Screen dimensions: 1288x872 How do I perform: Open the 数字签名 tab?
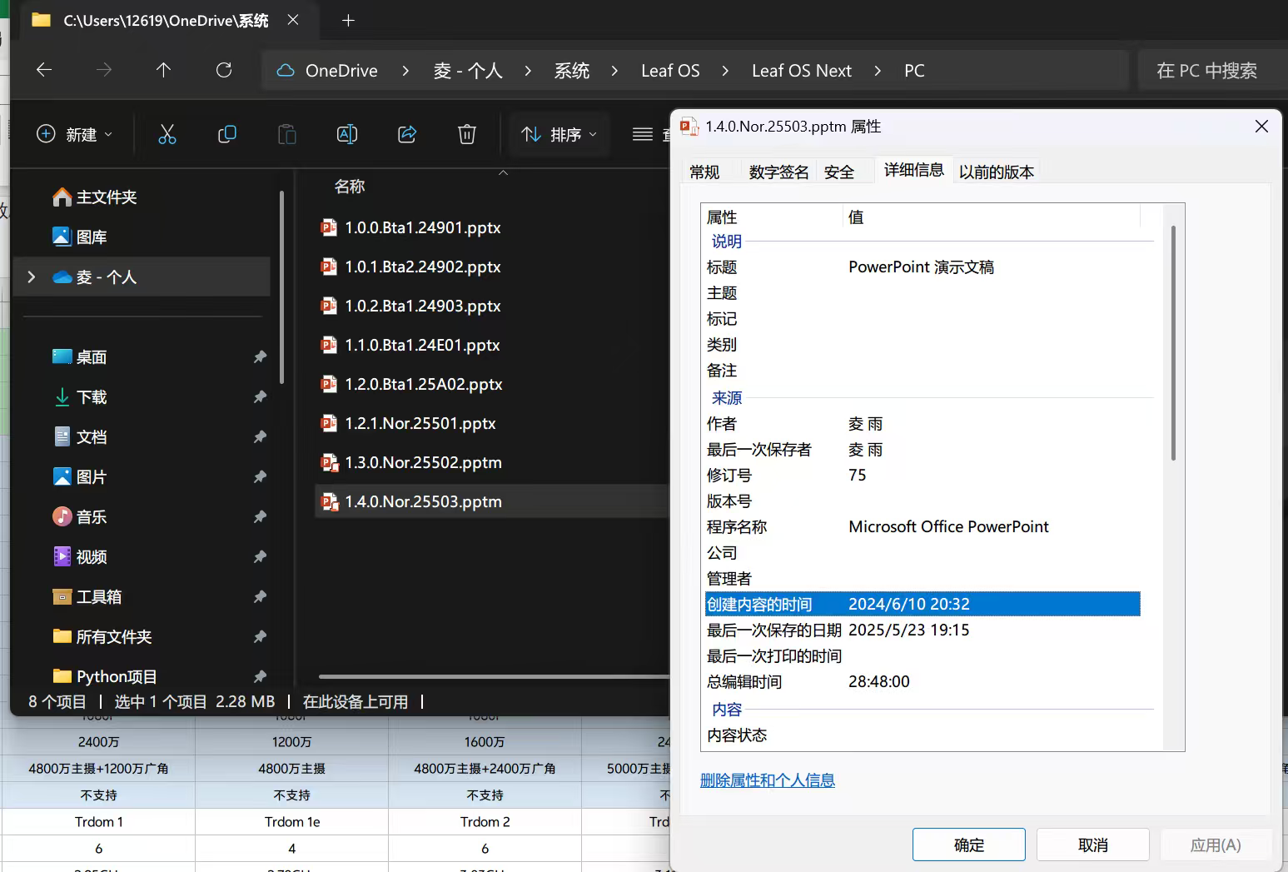click(778, 172)
